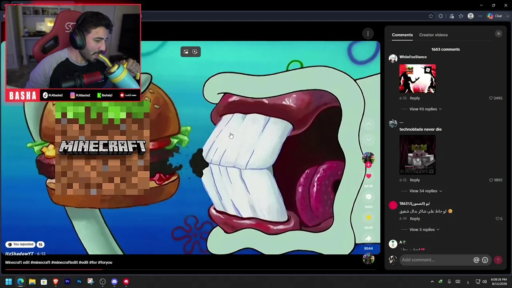
Task: Click the You reposted label
Action: (x=20, y=244)
